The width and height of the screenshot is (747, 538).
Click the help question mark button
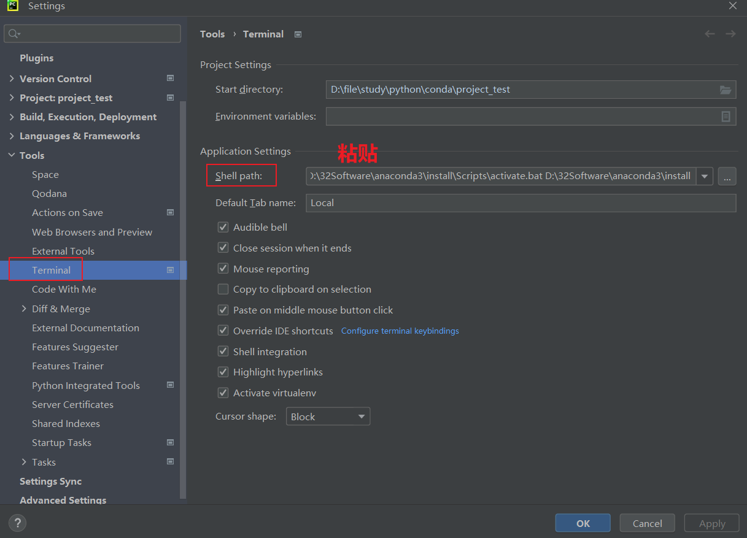18,523
